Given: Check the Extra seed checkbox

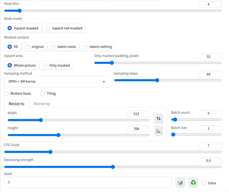Looking at the screenshot, I should click(x=204, y=183).
